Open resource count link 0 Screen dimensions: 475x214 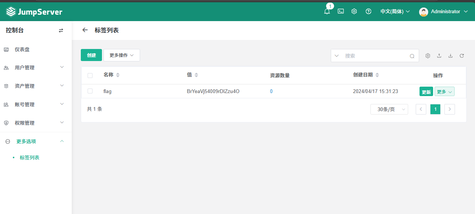tap(271, 91)
